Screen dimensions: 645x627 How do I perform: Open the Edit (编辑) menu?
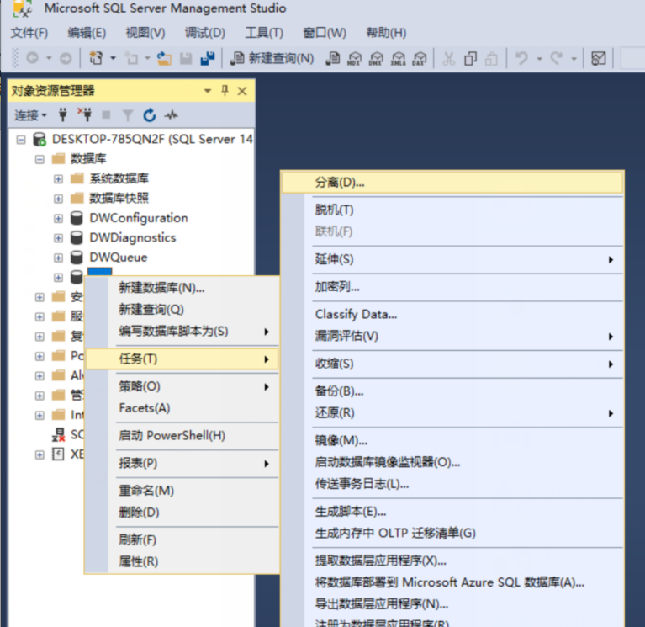(87, 33)
